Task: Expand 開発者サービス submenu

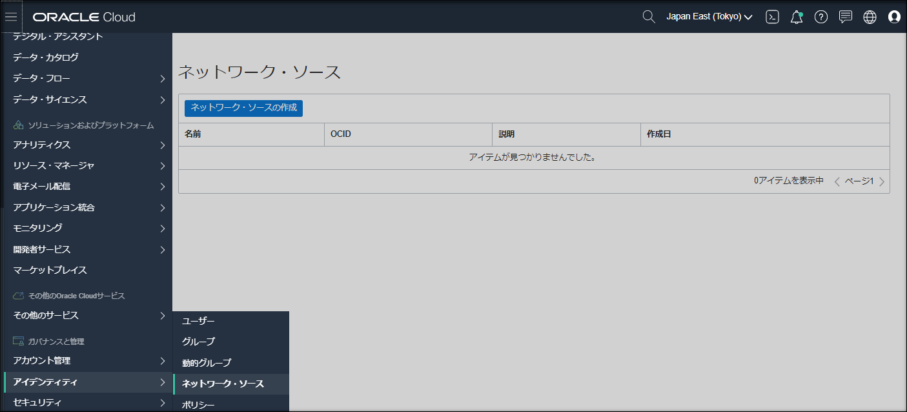Action: tap(88, 250)
